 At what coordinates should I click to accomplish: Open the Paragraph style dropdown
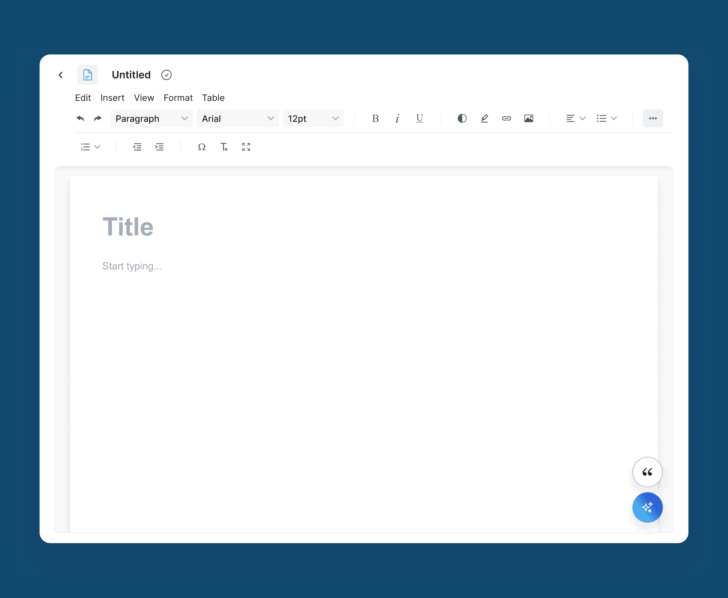pos(151,119)
